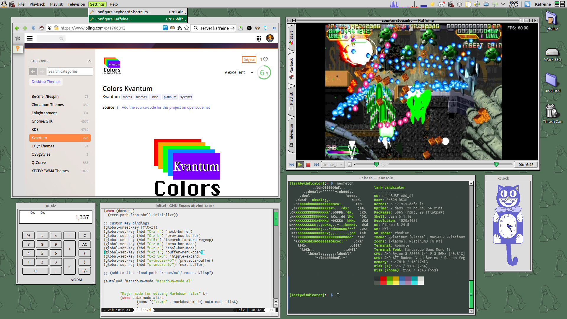The width and height of the screenshot is (567, 319).
Task: Open the Thrash Can desktop icon
Action: (552, 114)
